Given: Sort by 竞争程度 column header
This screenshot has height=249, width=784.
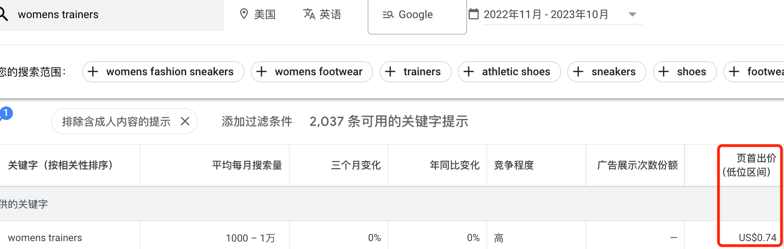Looking at the screenshot, I should pos(514,165).
